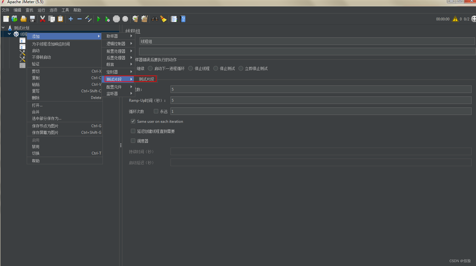Select the 停止测试 radio button

pyautogui.click(x=216, y=68)
